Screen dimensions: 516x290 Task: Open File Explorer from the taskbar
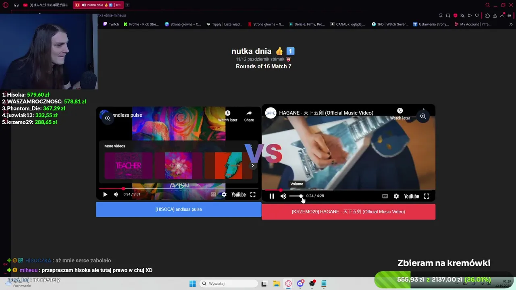(x=276, y=284)
